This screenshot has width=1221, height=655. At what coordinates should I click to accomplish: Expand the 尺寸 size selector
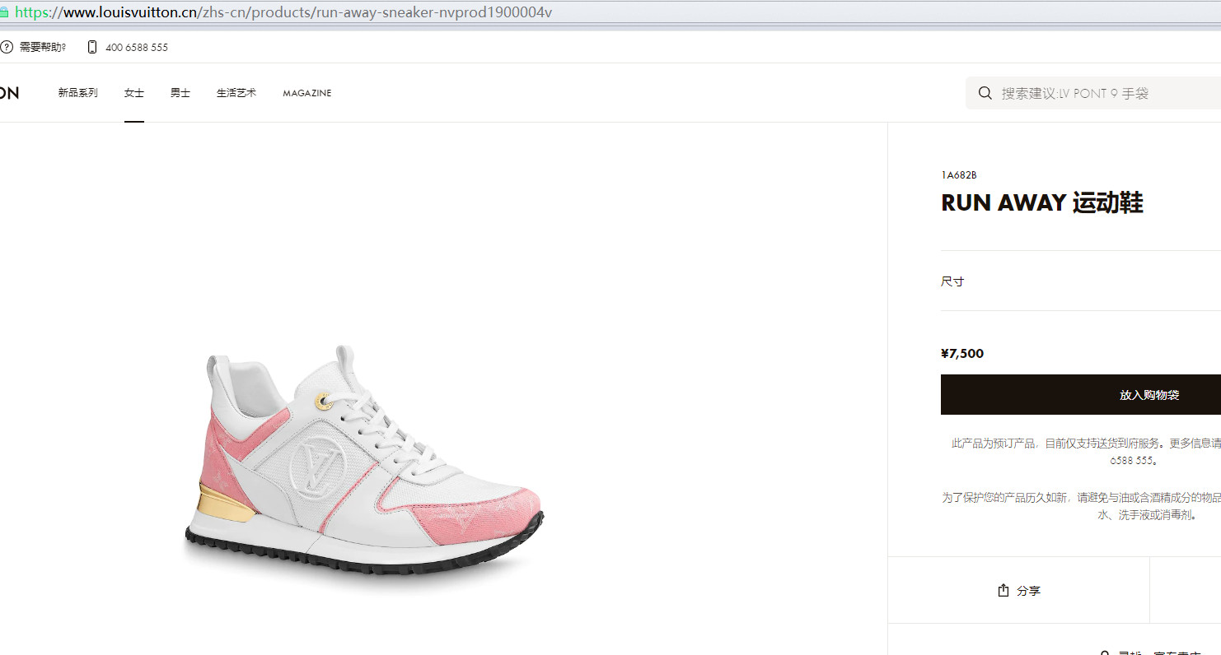1081,281
